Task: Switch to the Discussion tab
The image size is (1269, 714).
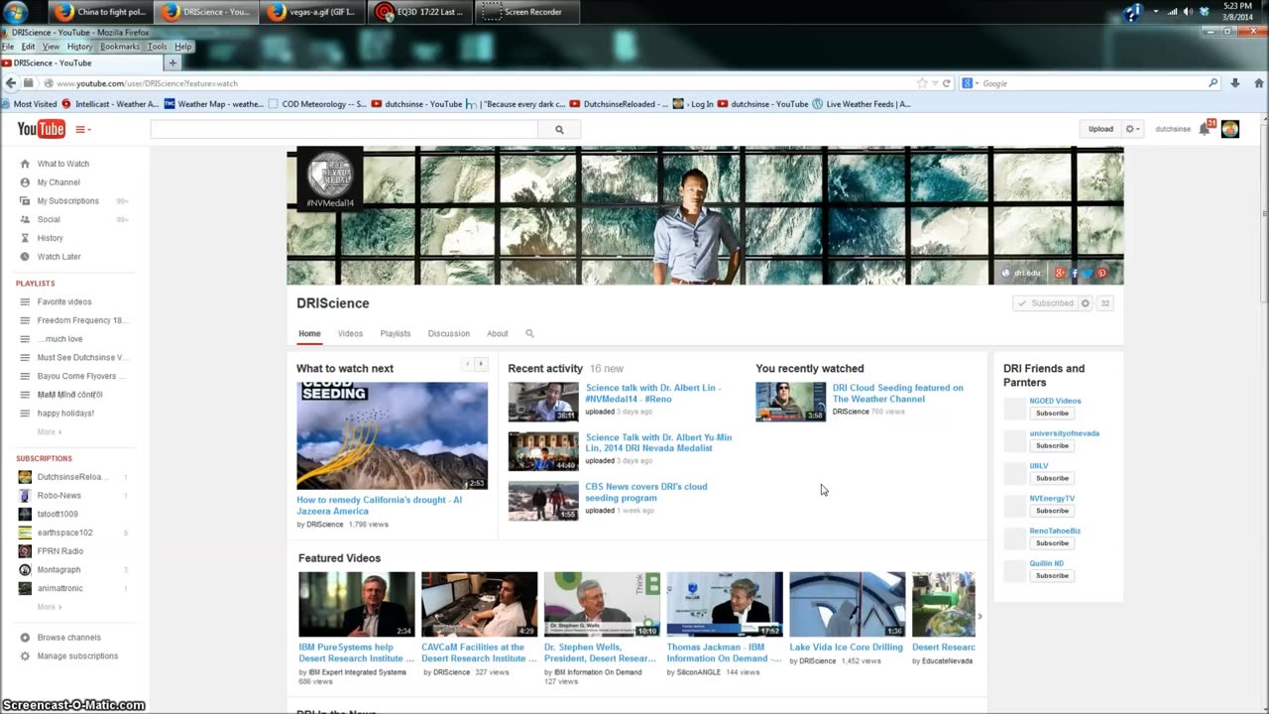Action: (x=449, y=334)
